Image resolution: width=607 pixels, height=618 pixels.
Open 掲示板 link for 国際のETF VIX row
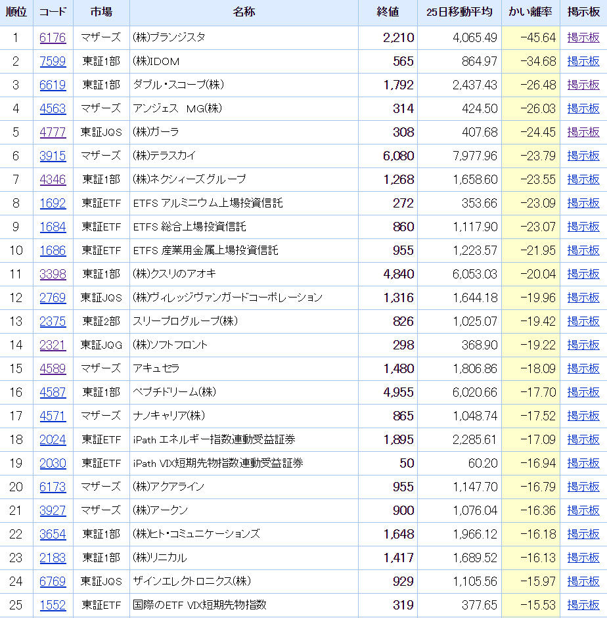(583, 606)
